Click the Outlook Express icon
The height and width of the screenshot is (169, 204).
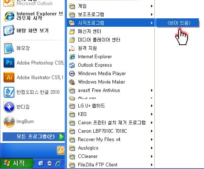click(x=72, y=65)
